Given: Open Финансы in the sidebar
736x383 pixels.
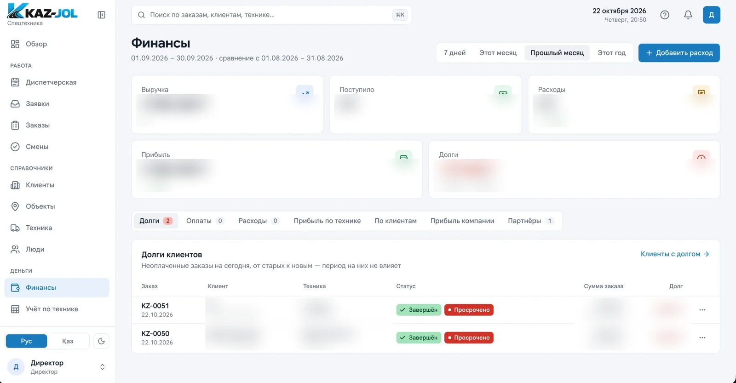Looking at the screenshot, I should click(x=57, y=288).
